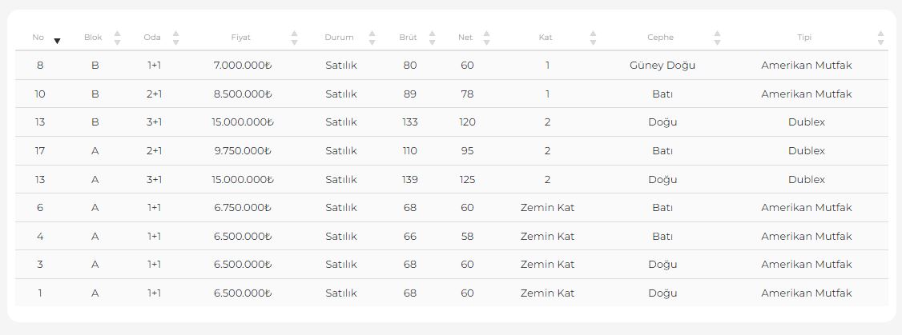
Task: Click Cephe column sort arrows
Action: point(717,38)
